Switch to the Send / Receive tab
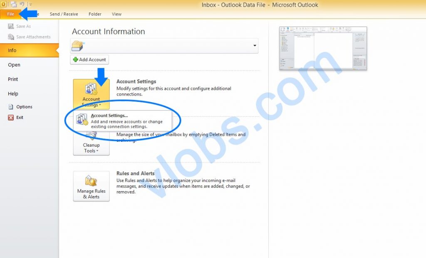The height and width of the screenshot is (258, 426). click(64, 14)
